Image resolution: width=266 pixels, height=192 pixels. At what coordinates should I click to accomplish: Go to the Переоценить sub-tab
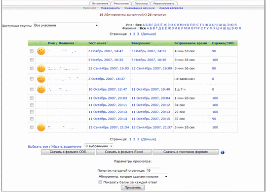pos(110,8)
